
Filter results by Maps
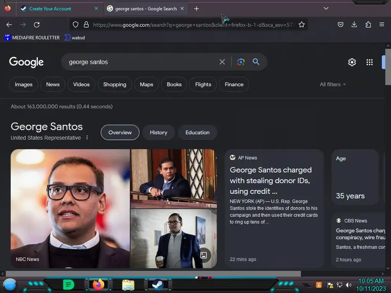[x=147, y=84]
